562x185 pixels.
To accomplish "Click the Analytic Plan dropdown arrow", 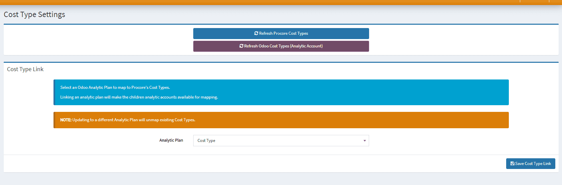I will coord(364,141).
